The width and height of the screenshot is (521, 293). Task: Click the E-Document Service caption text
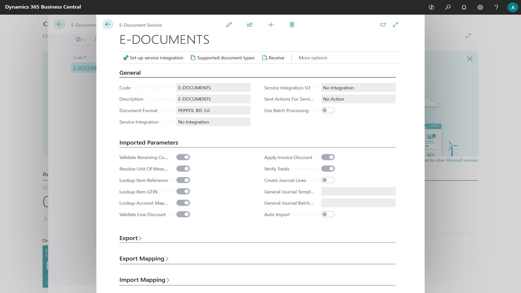point(140,25)
